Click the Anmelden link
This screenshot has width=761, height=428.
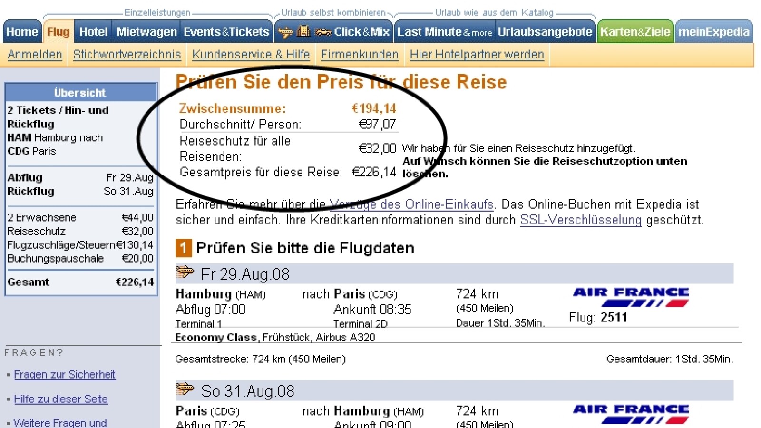[x=35, y=55]
